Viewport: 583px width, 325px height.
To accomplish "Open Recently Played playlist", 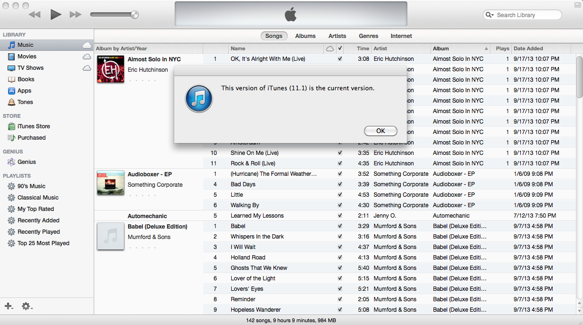I will 38,232.
